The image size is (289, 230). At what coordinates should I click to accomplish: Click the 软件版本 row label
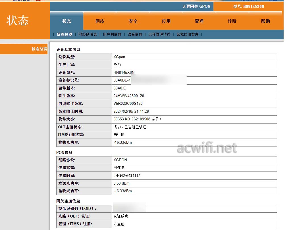tap(67, 96)
